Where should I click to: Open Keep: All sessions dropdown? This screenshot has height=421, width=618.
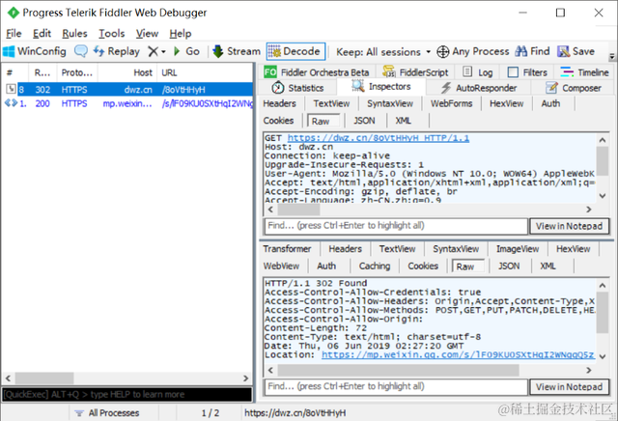[x=382, y=51]
